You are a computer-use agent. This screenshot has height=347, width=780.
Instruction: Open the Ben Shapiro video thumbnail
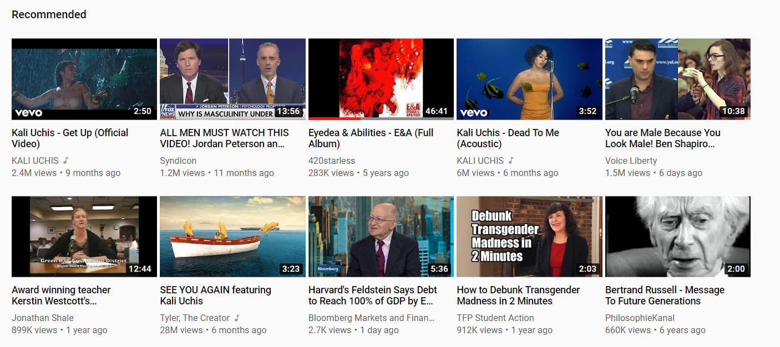tap(677, 79)
